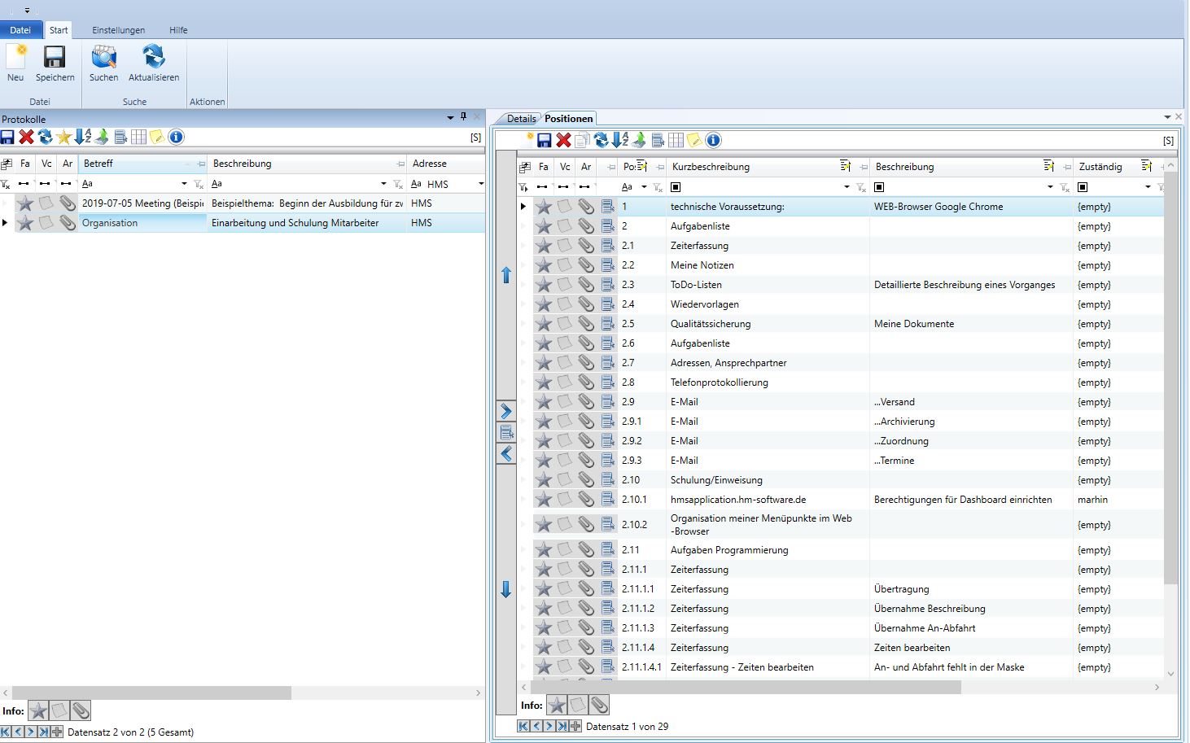Toggle favorite star on Organisation row
Screen dimensions: 1190x743
(25, 223)
